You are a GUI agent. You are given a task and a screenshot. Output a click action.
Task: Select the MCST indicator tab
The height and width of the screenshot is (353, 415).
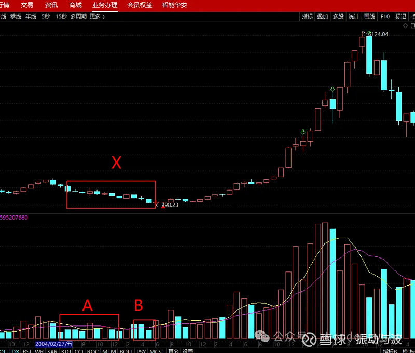point(157,351)
